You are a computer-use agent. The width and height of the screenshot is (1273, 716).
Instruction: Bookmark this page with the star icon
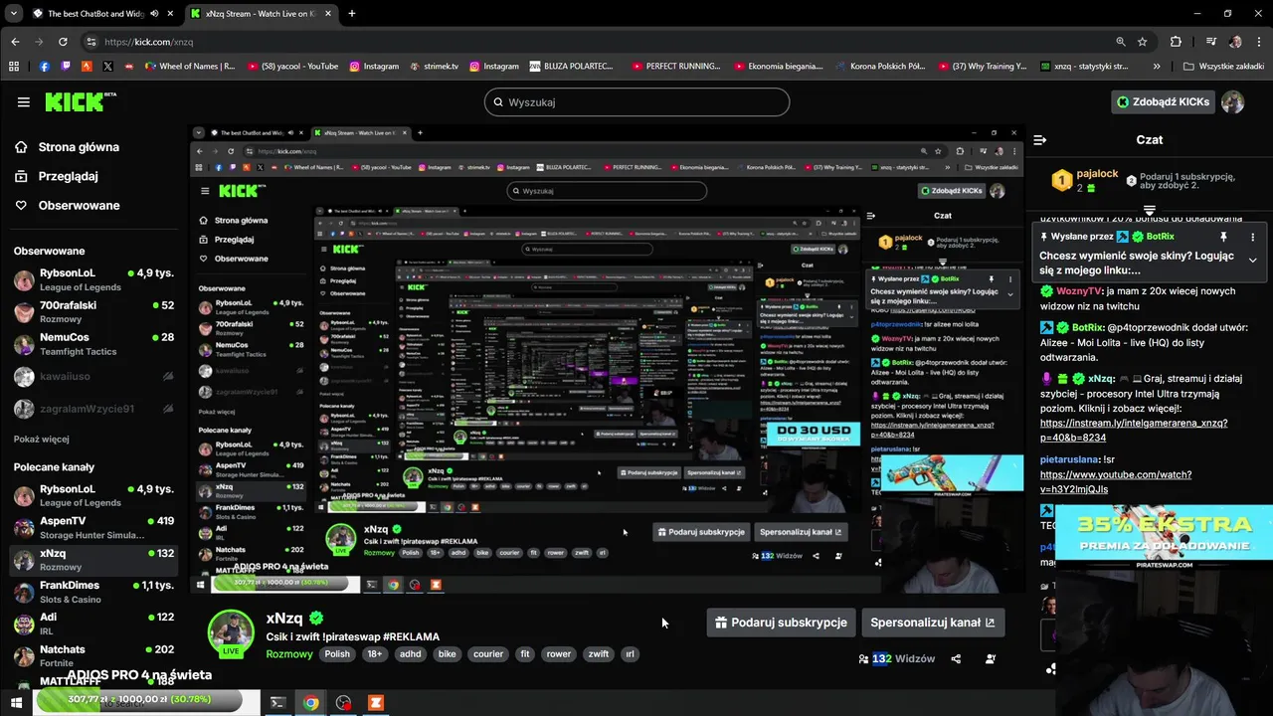(1143, 42)
